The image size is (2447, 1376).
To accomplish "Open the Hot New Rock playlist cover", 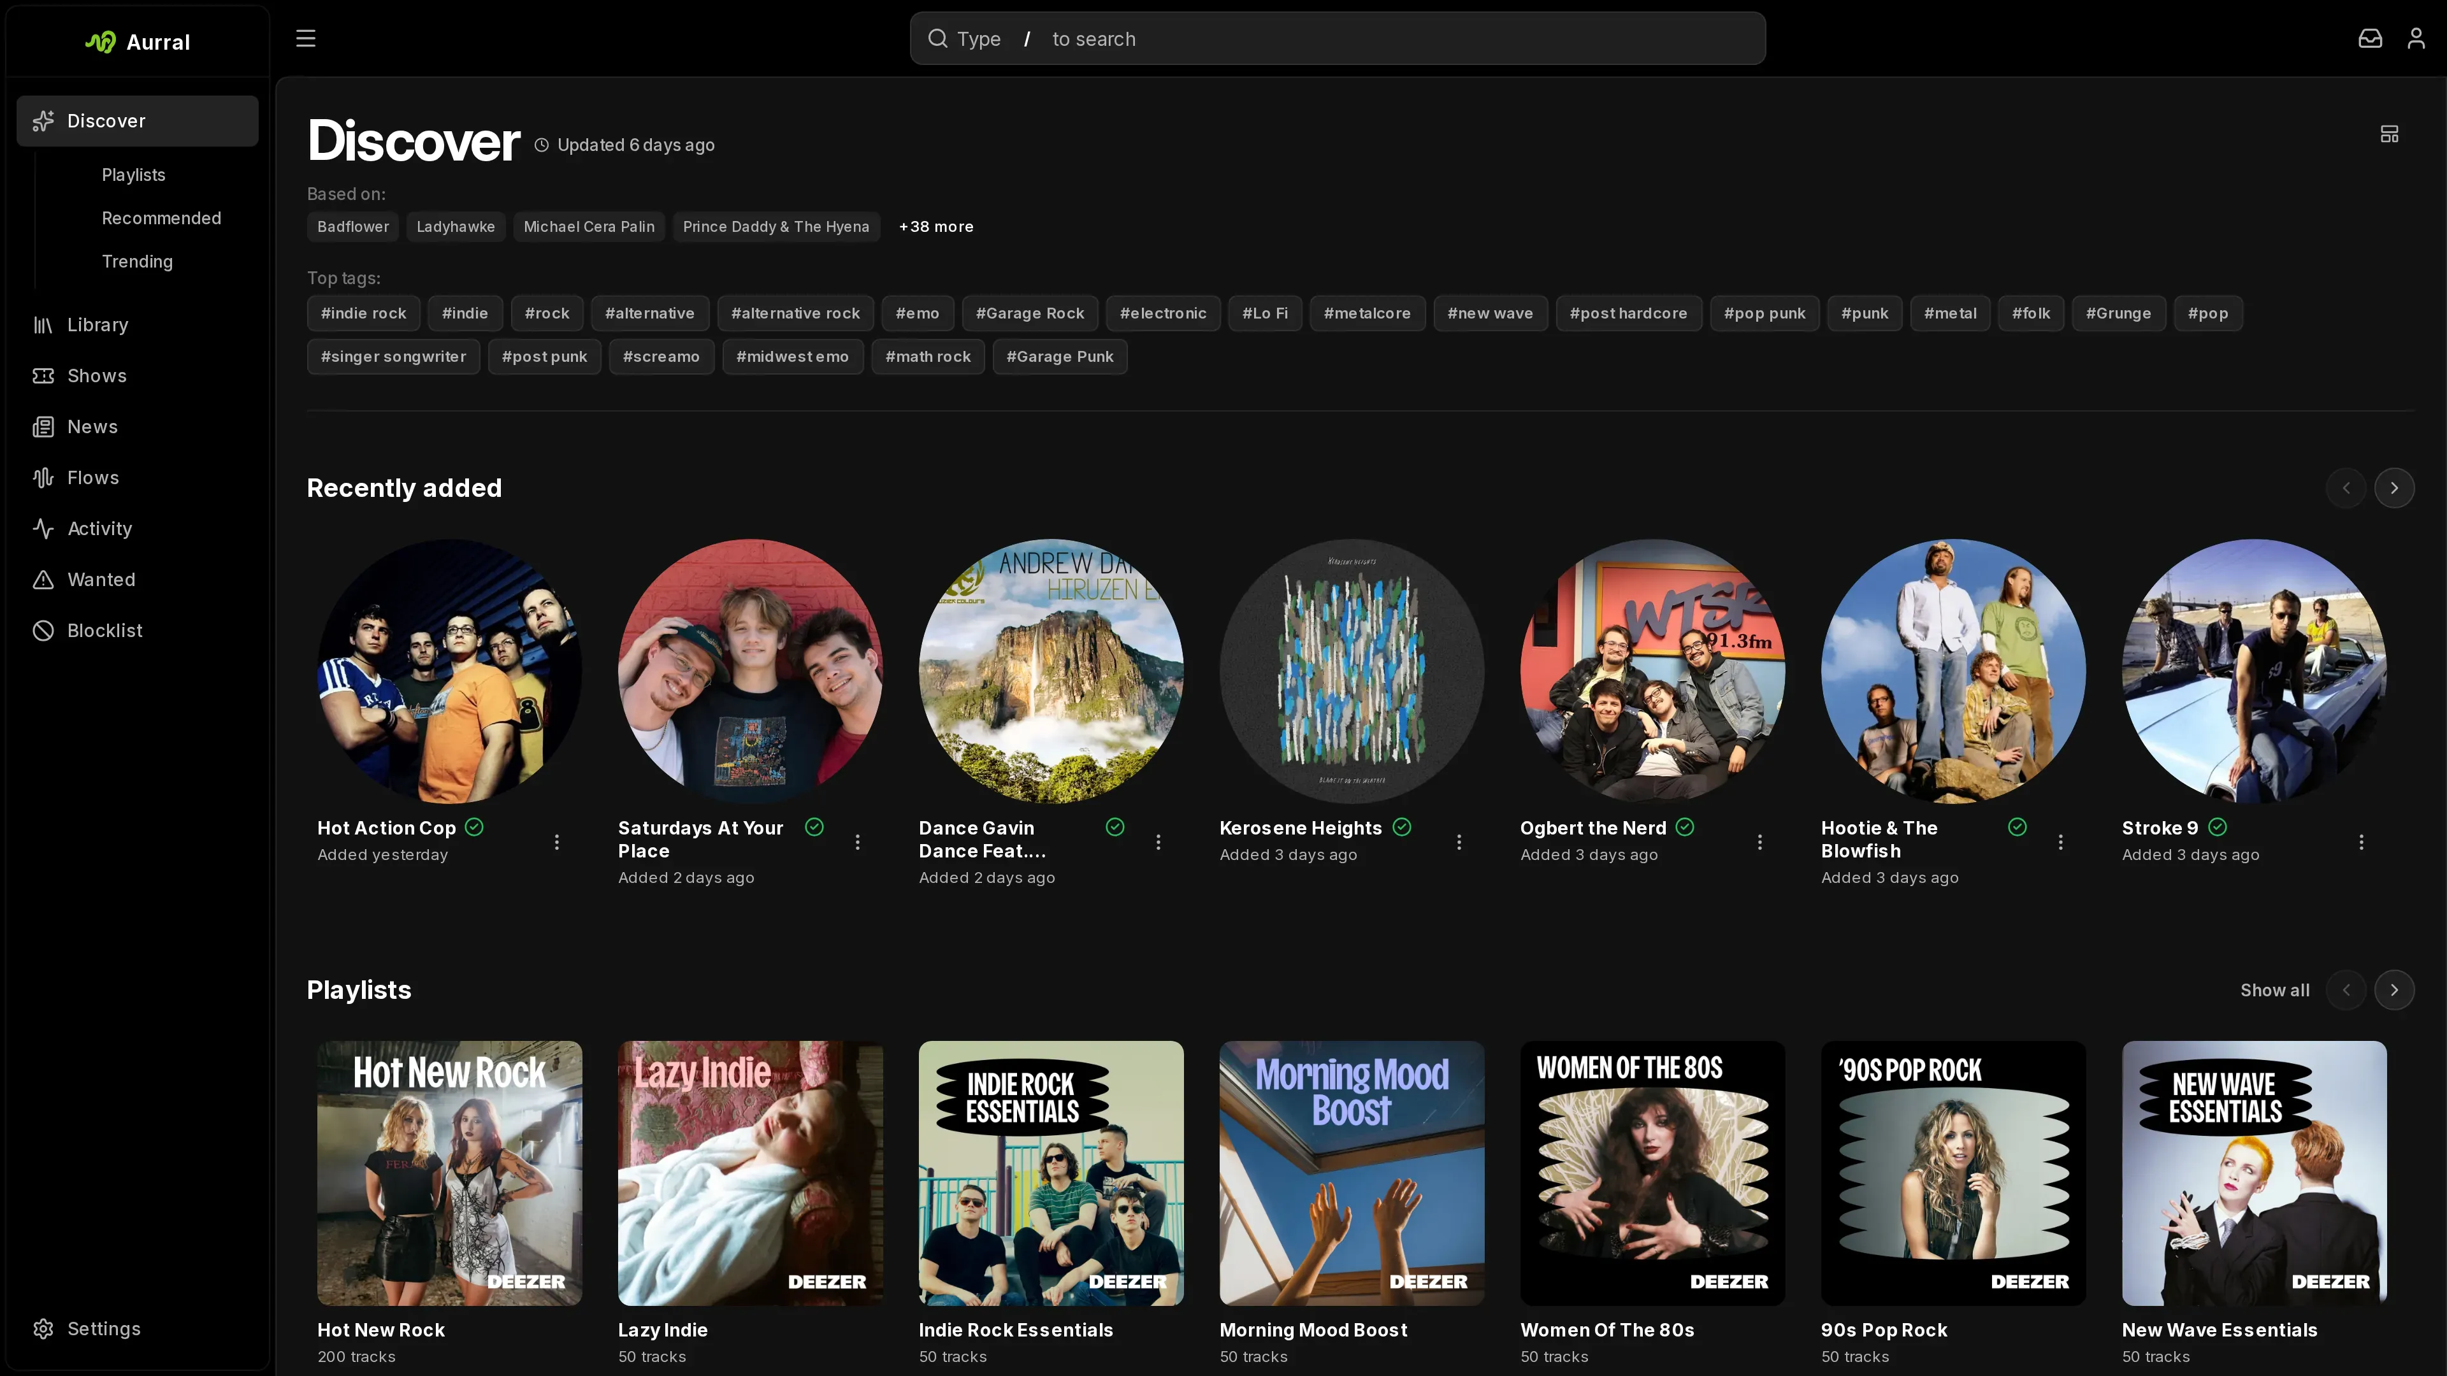I will pyautogui.click(x=449, y=1173).
